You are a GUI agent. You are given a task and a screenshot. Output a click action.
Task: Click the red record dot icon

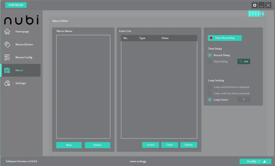coord(211,38)
